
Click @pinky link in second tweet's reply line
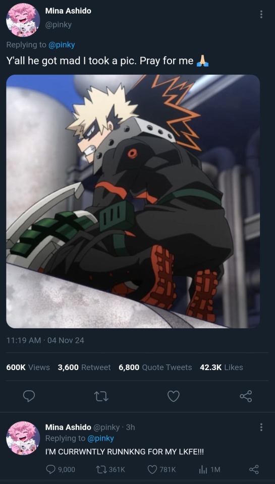pyautogui.click(x=101, y=438)
